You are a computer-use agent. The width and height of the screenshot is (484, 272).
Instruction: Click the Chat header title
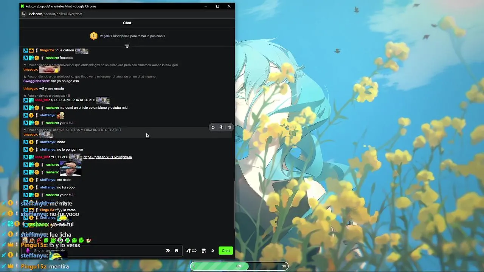(127, 23)
